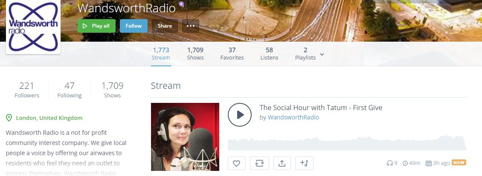Repost the show with repost icon

point(259,163)
